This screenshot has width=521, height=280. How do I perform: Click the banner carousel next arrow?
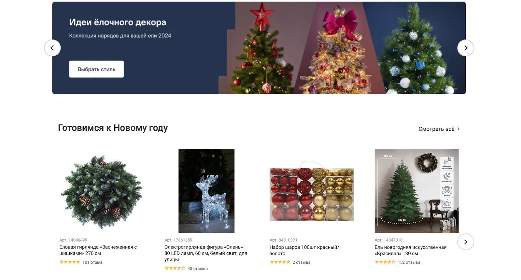[466, 48]
